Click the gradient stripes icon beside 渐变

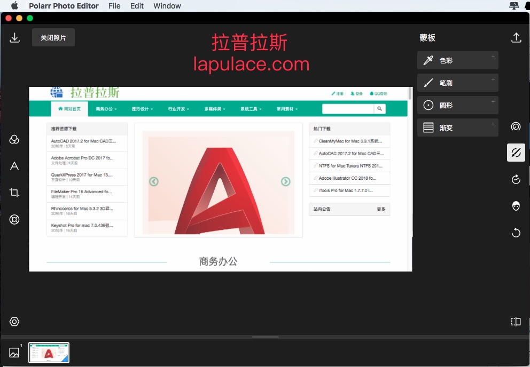point(428,127)
